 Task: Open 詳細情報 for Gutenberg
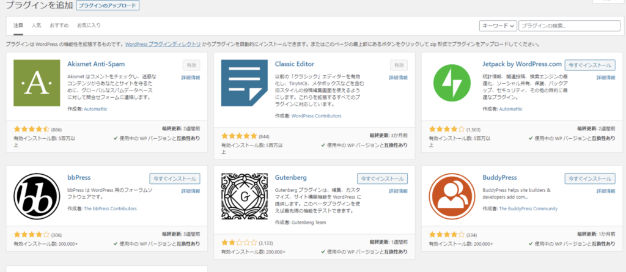pyautogui.click(x=399, y=191)
